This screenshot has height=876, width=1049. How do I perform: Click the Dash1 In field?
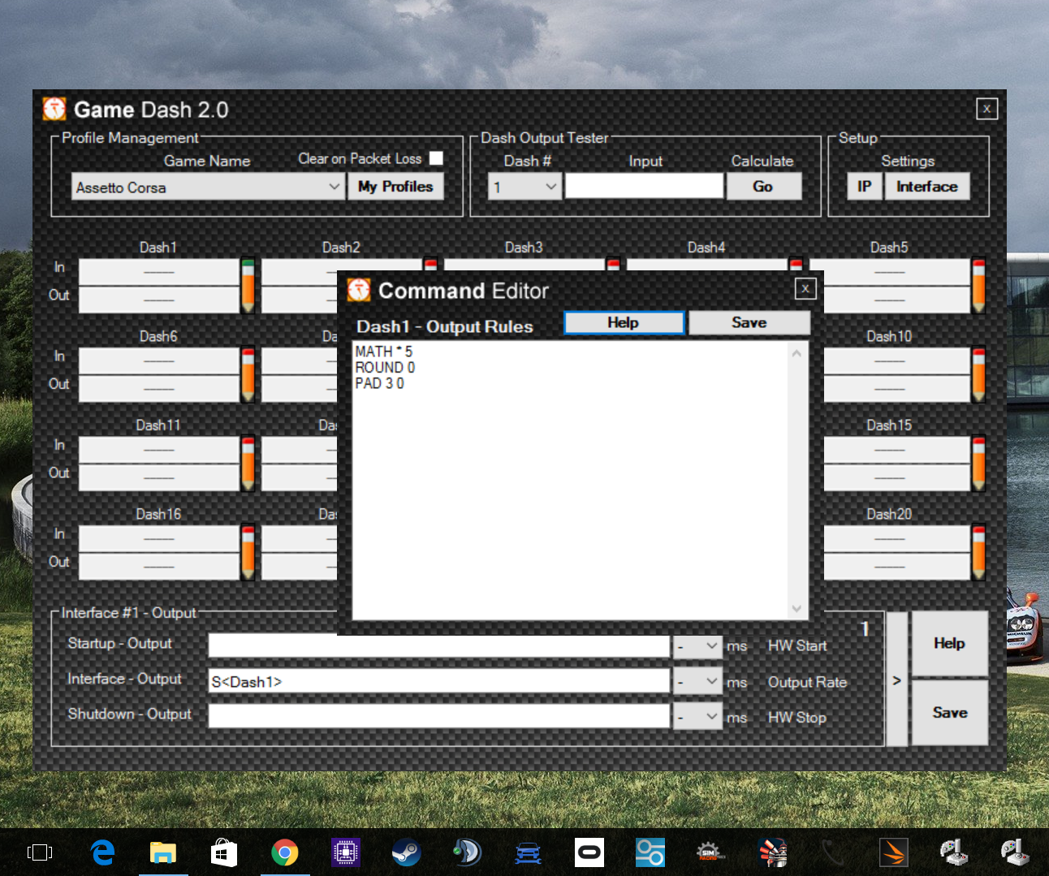(158, 272)
